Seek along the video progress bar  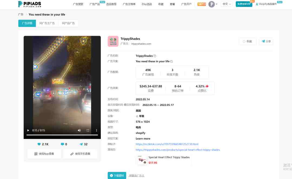tap(62, 135)
